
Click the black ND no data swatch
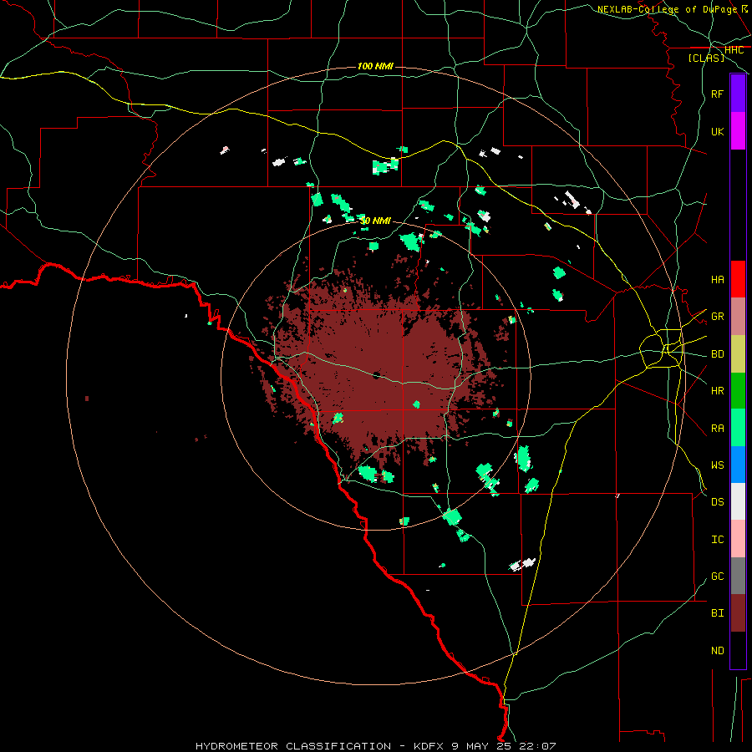[x=738, y=650]
